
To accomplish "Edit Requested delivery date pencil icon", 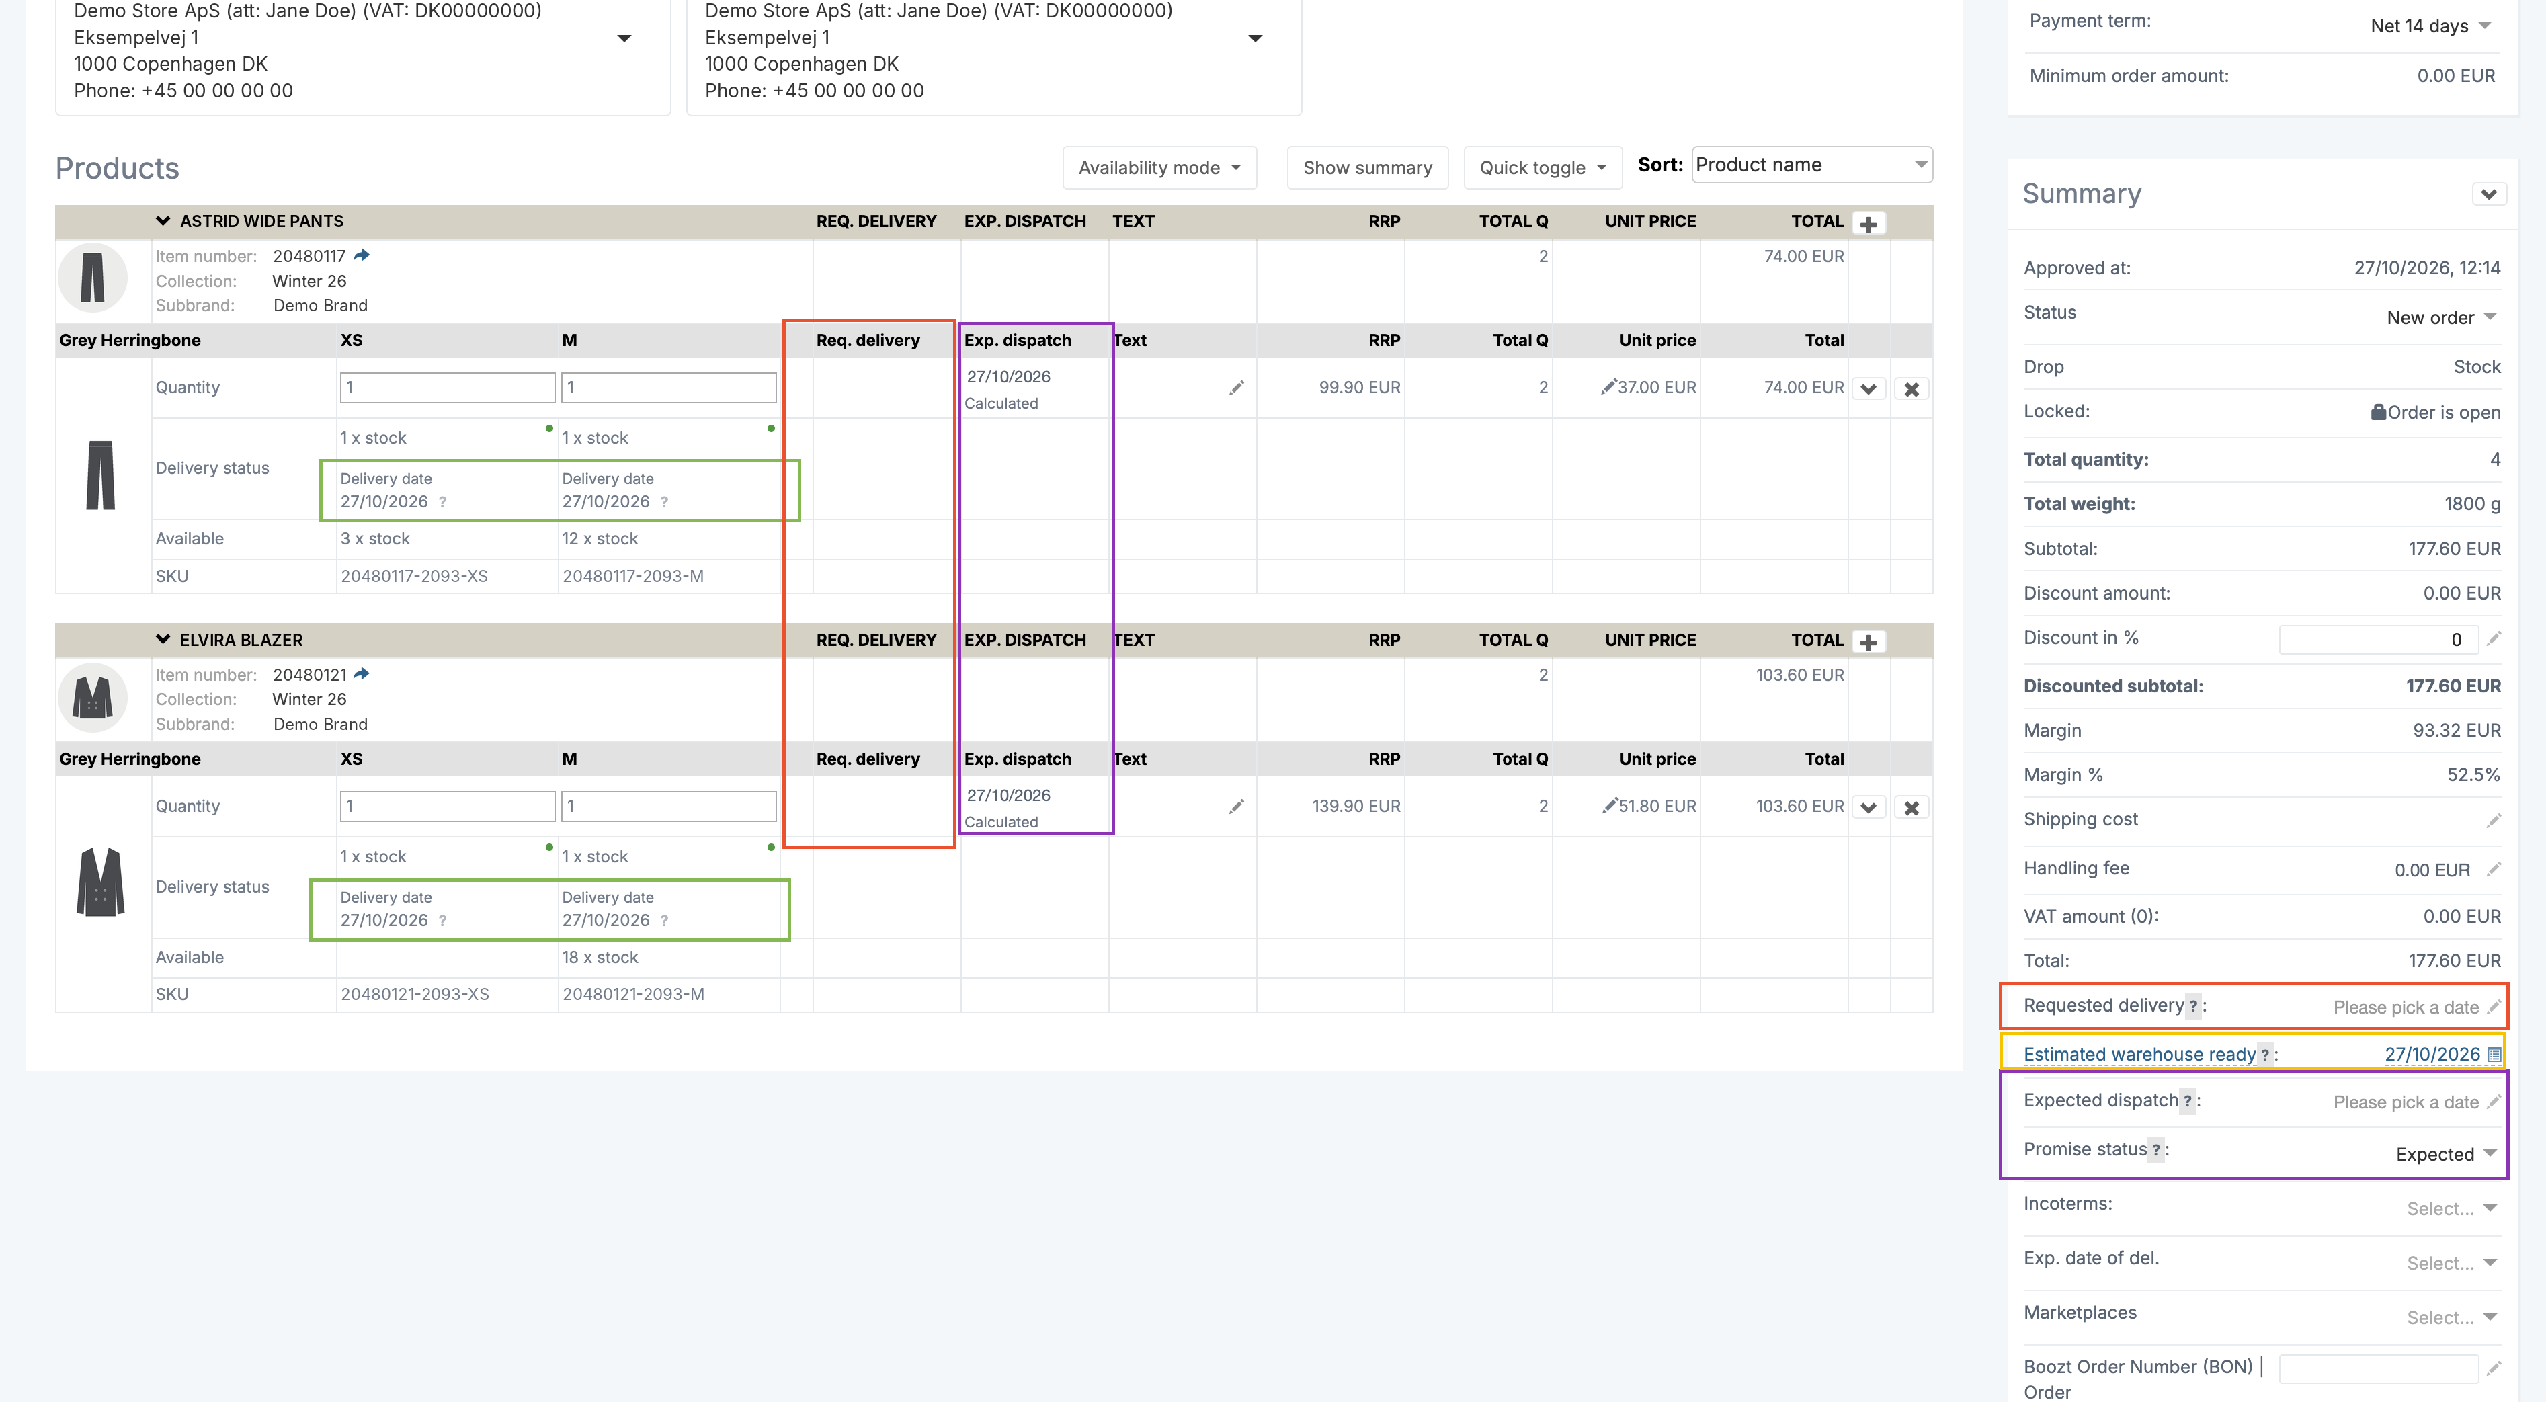I will pyautogui.click(x=2494, y=1007).
